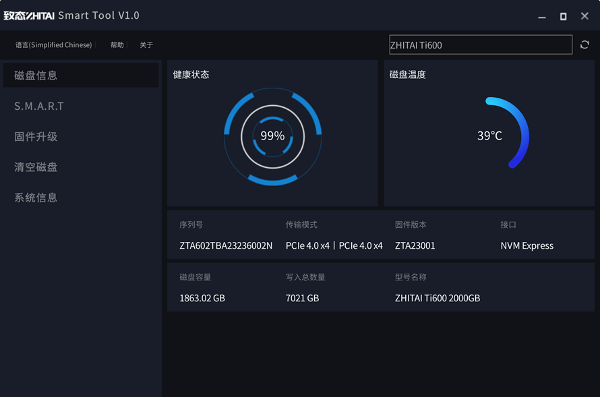Go to the 清空磁盘 erase disk tab
Image resolution: width=600 pixels, height=397 pixels.
[x=36, y=167]
